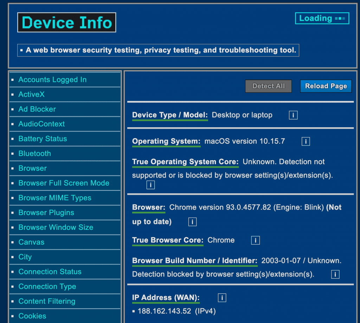Click 'Chrome version 93.0.4577.82' text
This screenshot has height=323, width=360.
tap(220, 207)
